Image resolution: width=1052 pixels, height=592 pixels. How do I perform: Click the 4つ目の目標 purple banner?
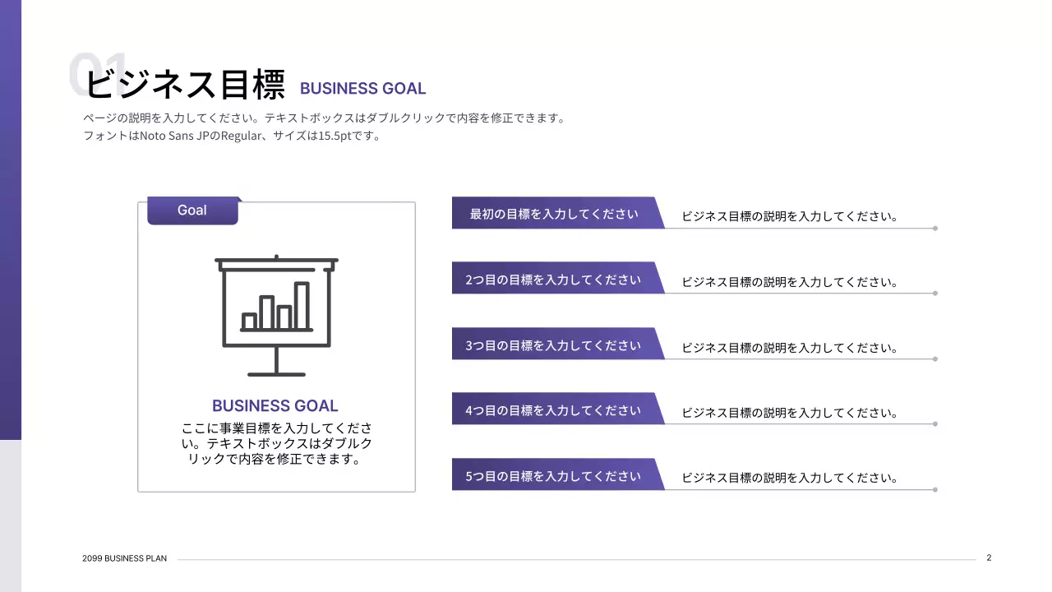coord(554,410)
